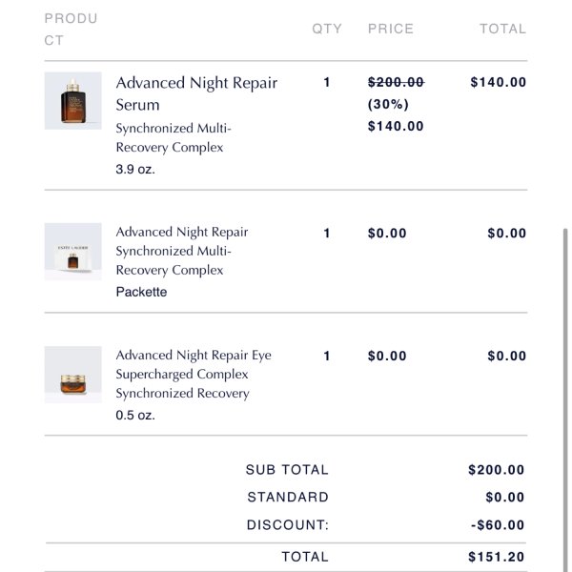Click the 0.5 oz. size text

coord(135,415)
